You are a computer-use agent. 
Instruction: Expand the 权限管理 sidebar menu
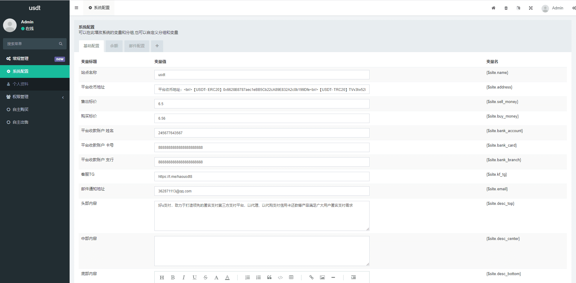[x=35, y=97]
